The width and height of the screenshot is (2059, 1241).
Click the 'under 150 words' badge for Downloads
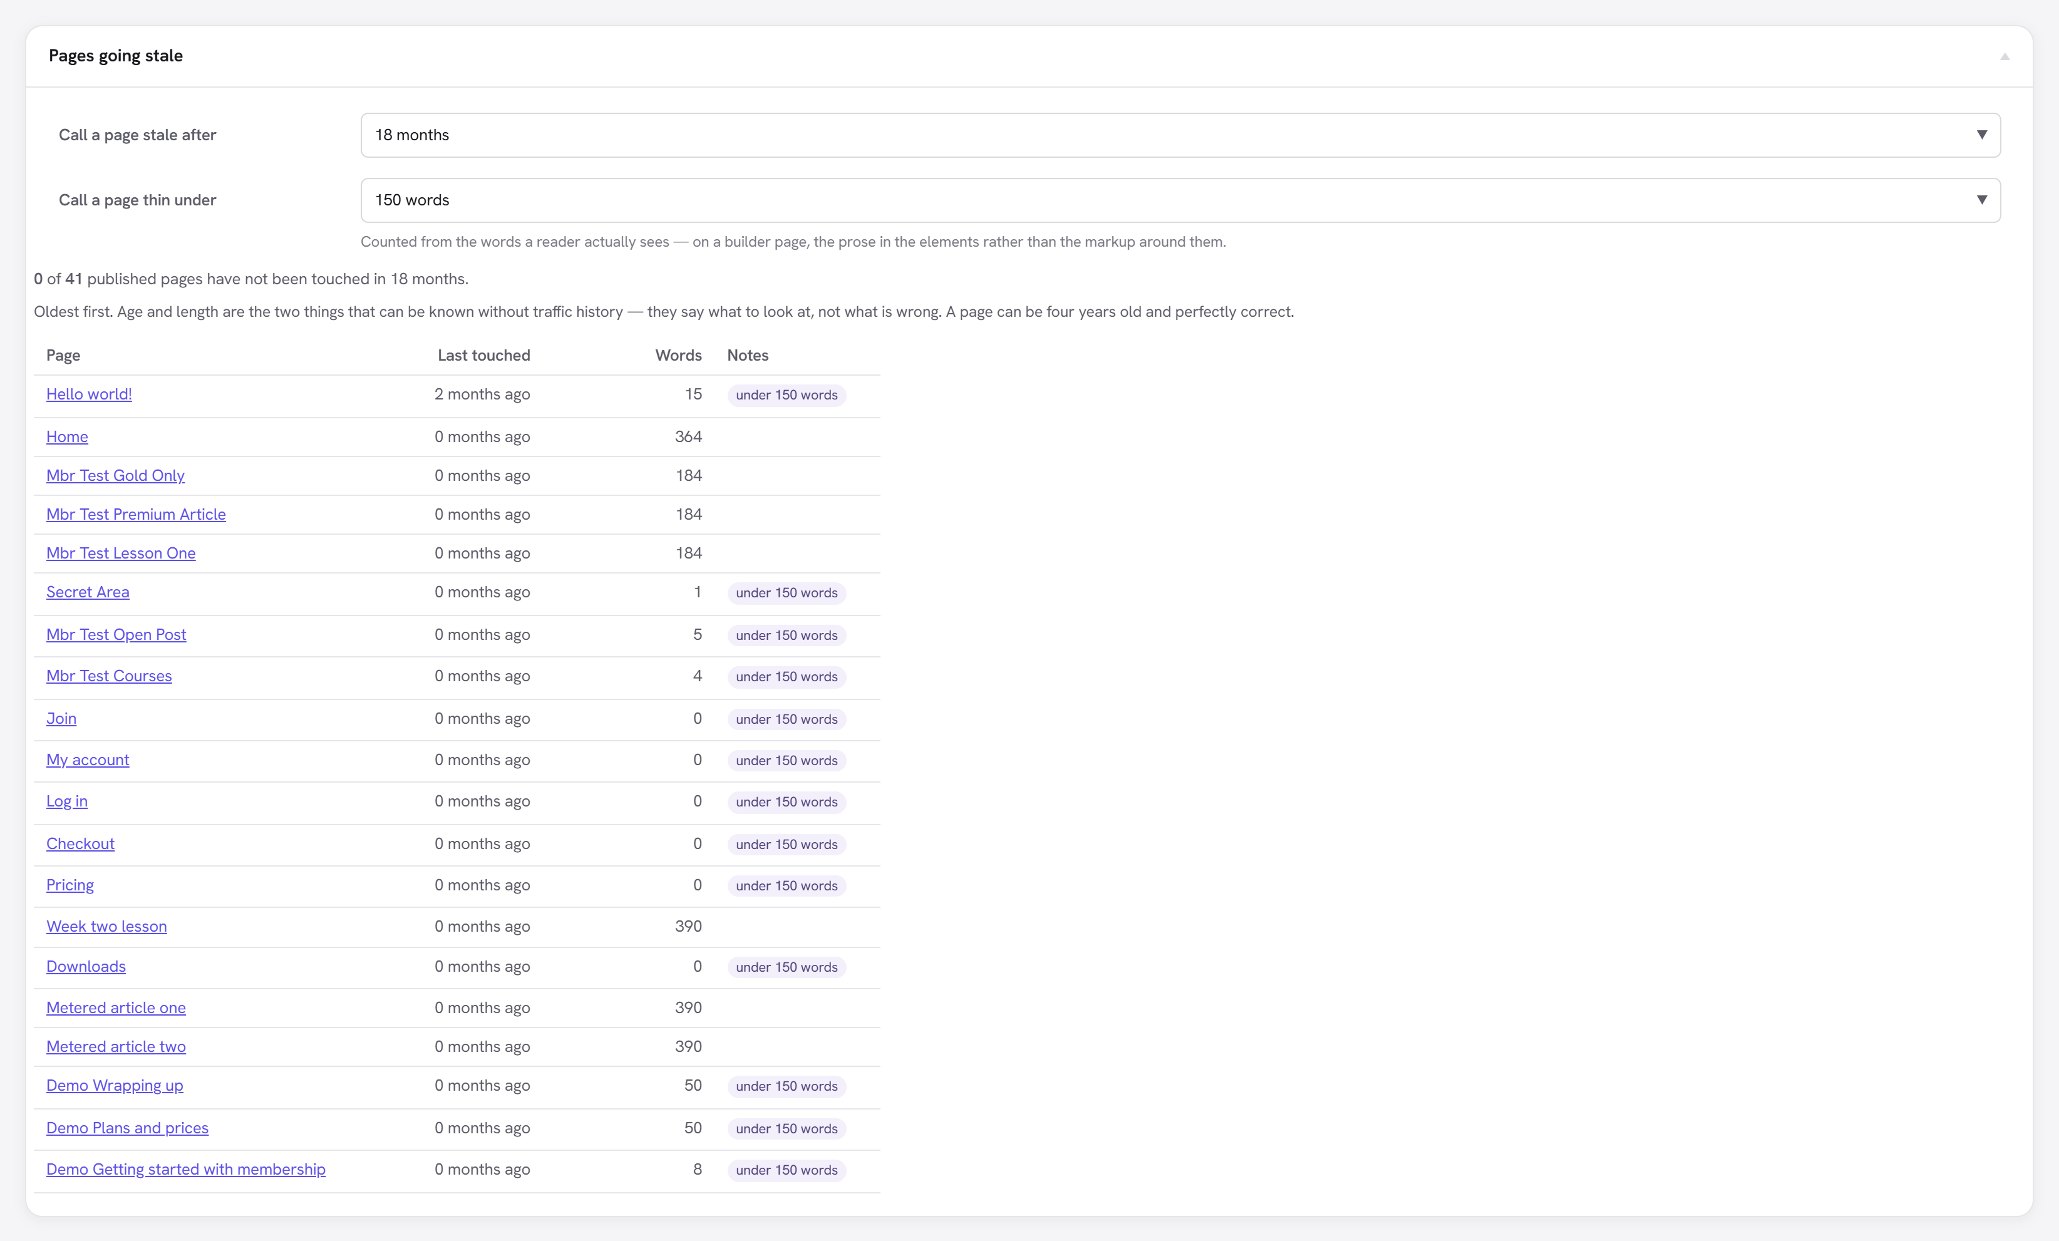pos(787,967)
